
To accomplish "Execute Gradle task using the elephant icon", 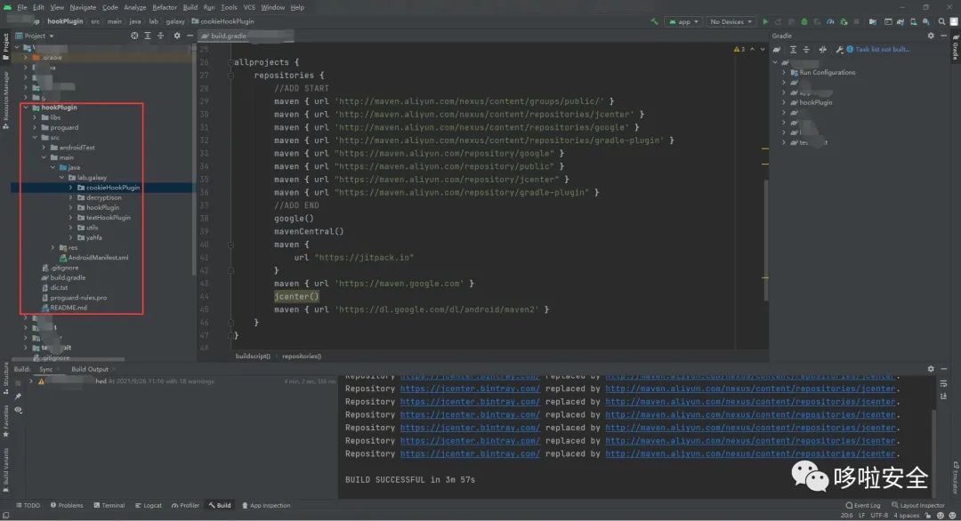I will pos(776,50).
